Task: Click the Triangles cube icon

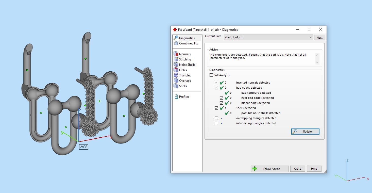Action: click(176, 75)
